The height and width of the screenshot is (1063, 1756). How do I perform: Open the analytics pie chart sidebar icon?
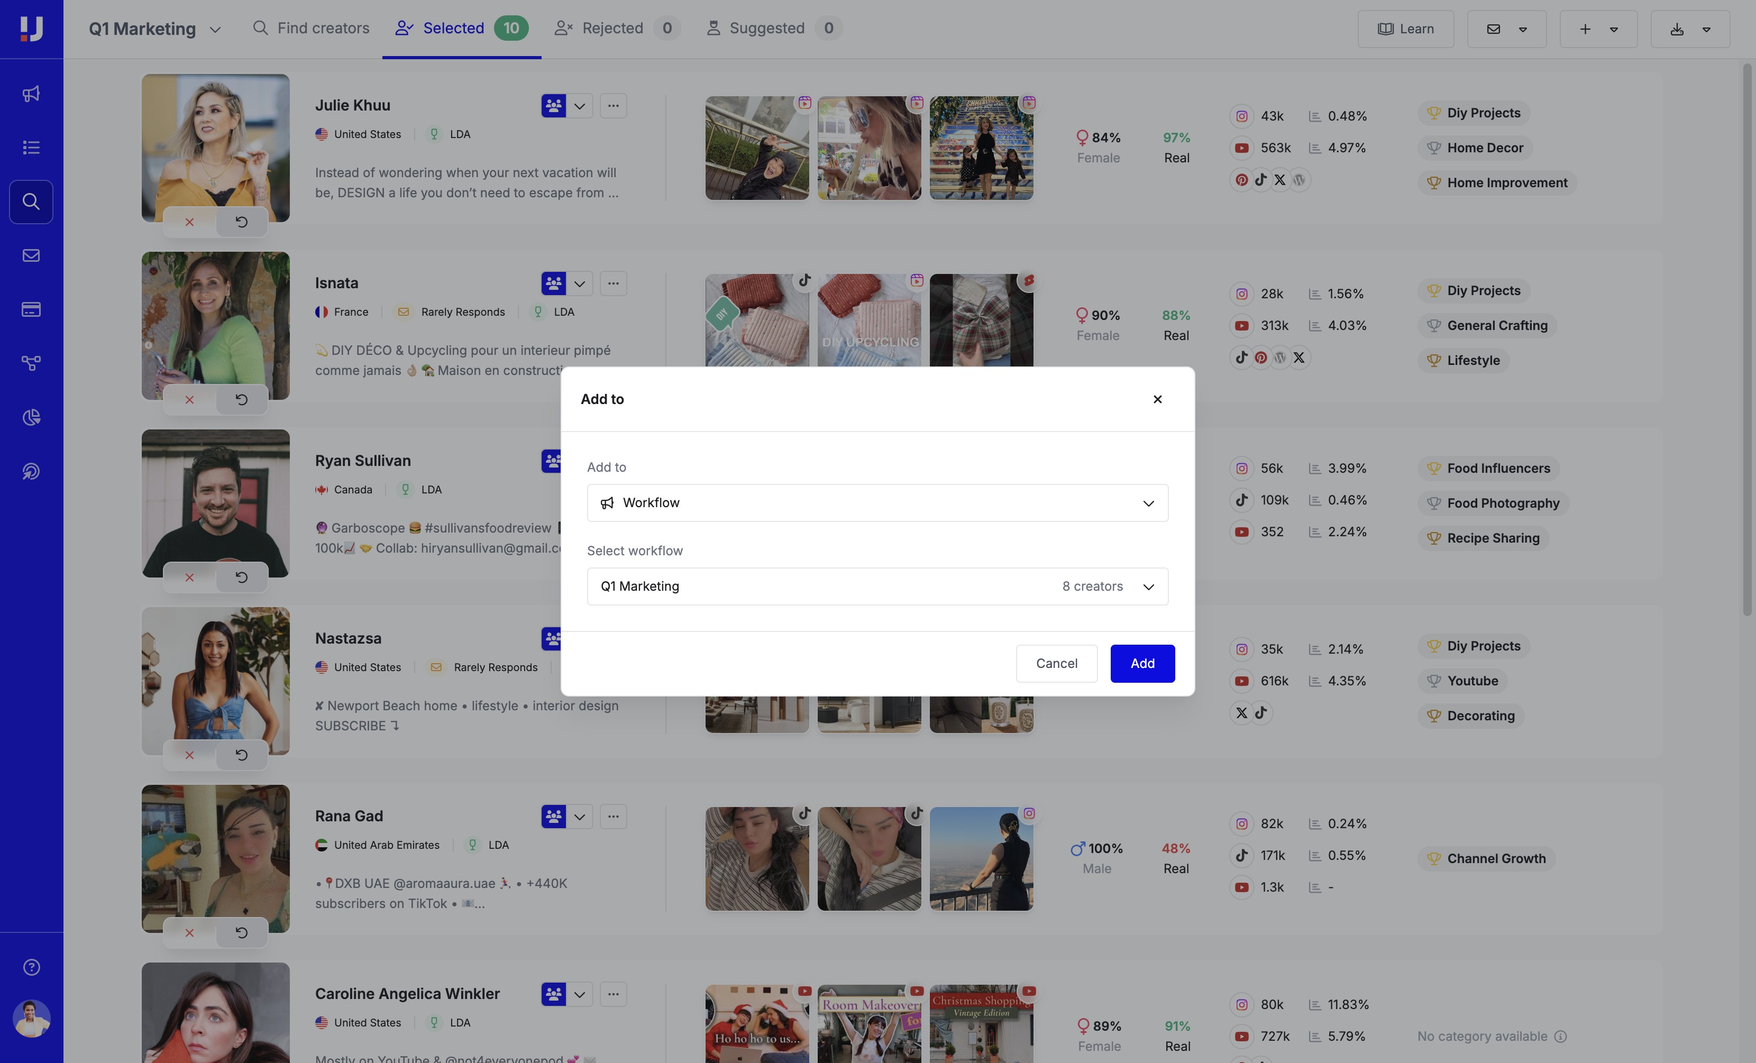31,417
